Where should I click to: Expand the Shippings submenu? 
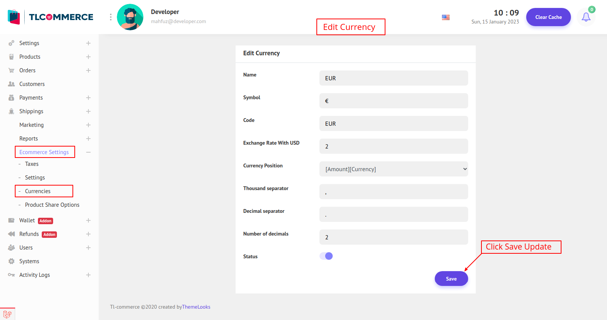point(88,111)
